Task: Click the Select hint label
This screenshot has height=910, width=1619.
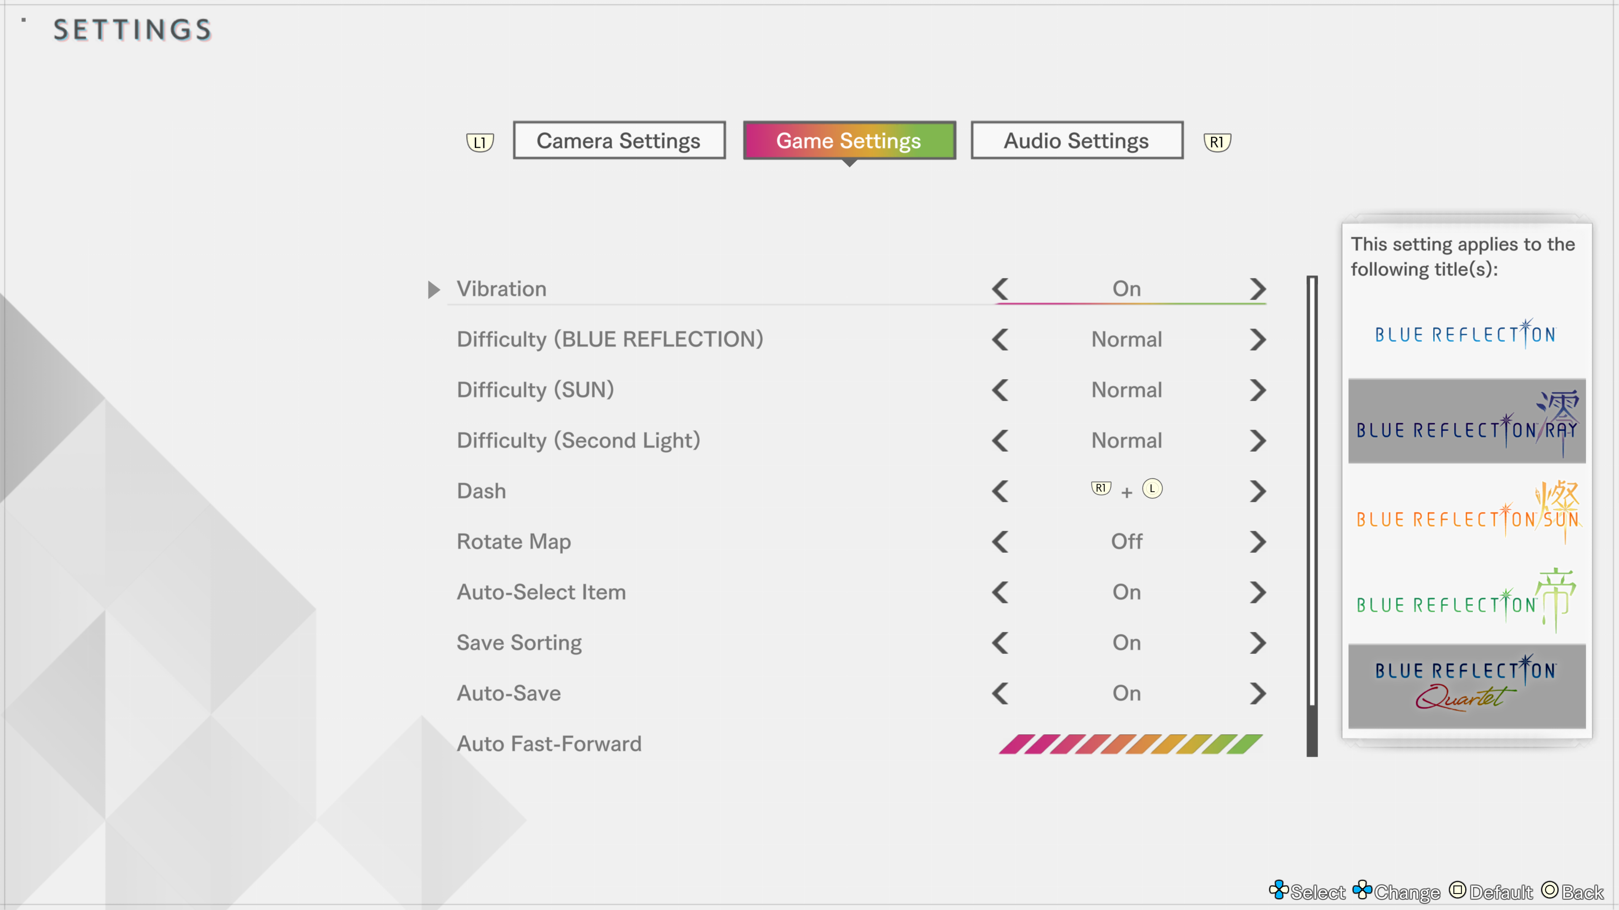Action: pos(1318,892)
